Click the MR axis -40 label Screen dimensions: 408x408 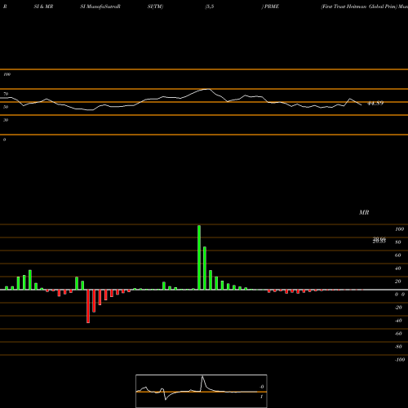pyautogui.click(x=398, y=321)
